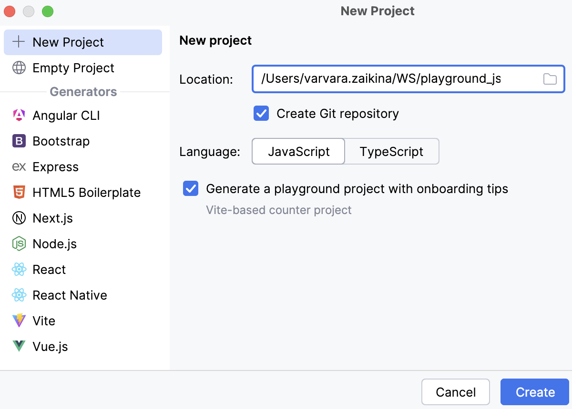Select the Vue.js generator
This screenshot has height=409, width=572.
click(x=50, y=346)
